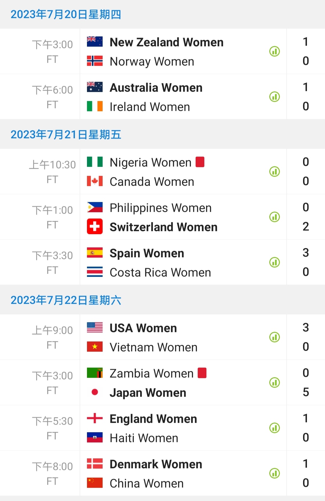Open stats icon for Australia vs Ireland
The height and width of the screenshot is (501, 325).
click(x=274, y=97)
